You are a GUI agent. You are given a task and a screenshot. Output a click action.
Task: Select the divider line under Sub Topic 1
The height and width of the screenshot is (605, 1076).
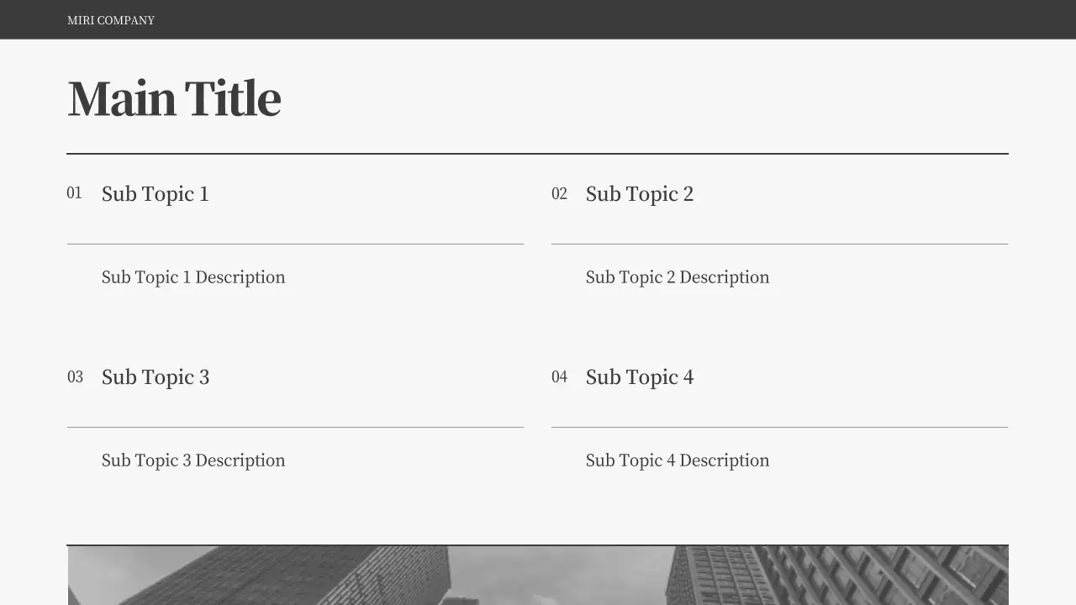coord(295,244)
